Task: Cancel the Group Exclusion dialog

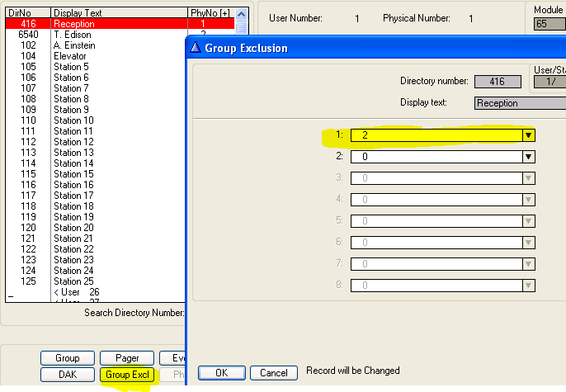Action: (x=273, y=372)
